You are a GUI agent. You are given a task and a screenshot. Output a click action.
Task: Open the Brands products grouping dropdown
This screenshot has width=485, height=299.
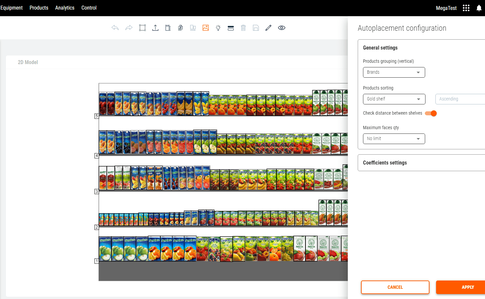pos(394,72)
